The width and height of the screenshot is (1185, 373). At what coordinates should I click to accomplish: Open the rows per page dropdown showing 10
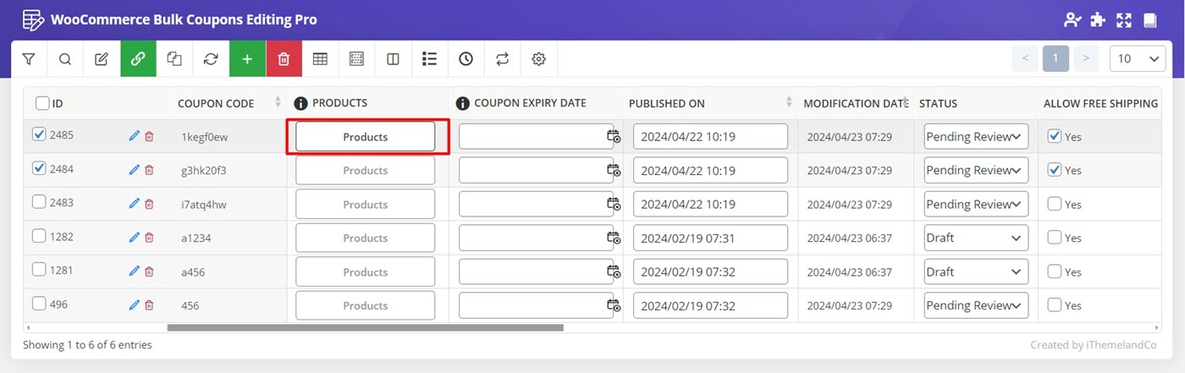click(1138, 58)
